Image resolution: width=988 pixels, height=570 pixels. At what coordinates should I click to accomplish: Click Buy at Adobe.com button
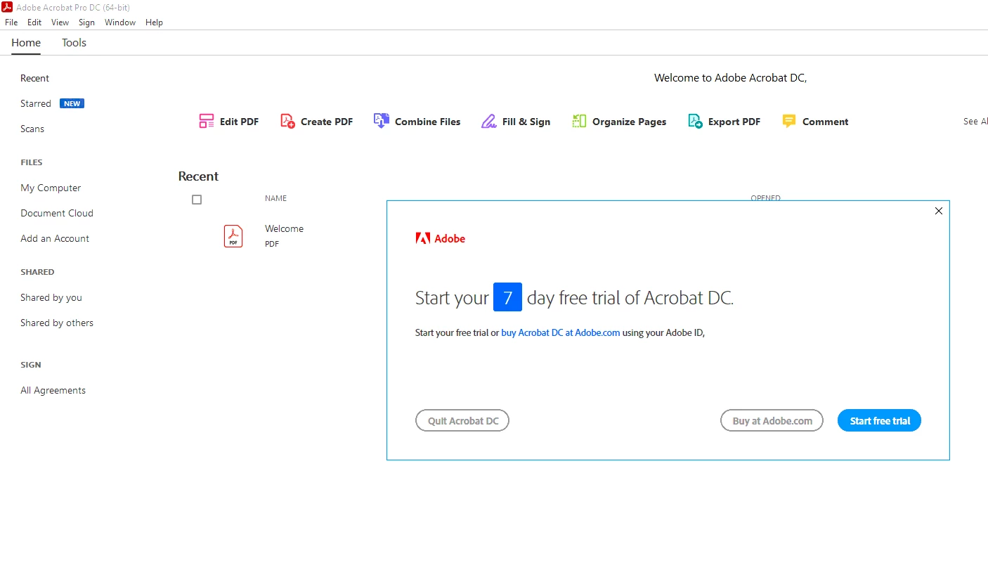[772, 421]
